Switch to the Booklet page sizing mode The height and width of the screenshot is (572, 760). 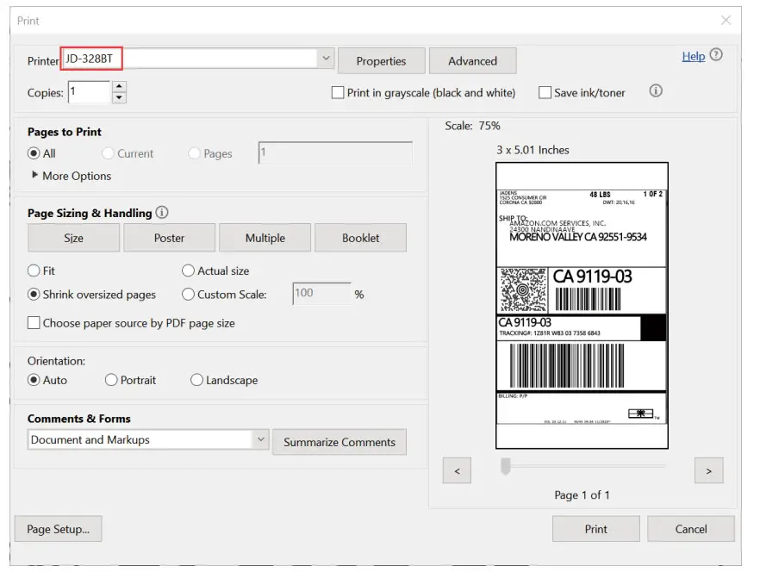(x=361, y=238)
